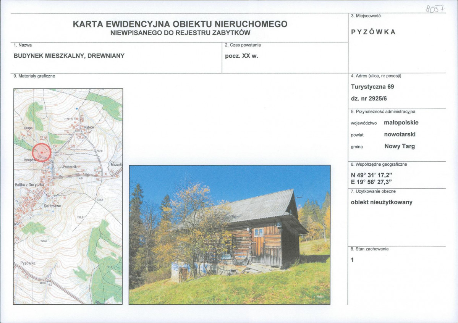Select the value "Nowy Targ"

[x=400, y=146]
